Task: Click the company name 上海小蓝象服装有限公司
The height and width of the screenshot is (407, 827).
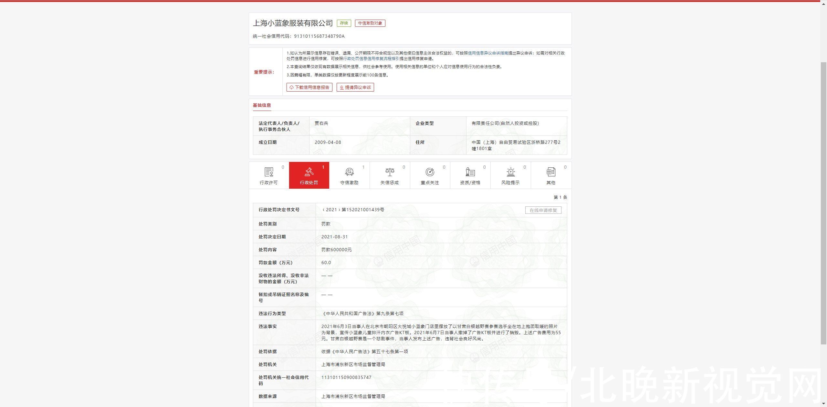Action: 293,23
